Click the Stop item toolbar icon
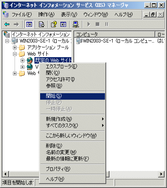 (98, 24)
